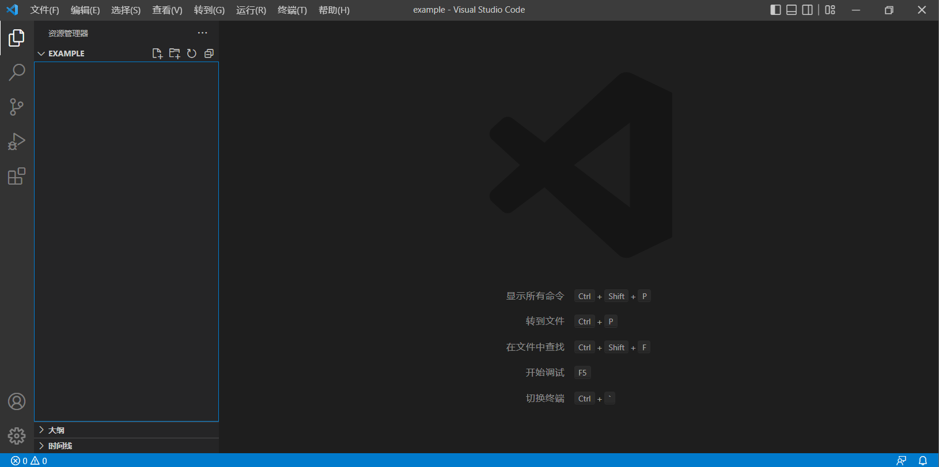Click the feedback icon in status bar
Viewport: 939px width, 467px height.
(902, 461)
